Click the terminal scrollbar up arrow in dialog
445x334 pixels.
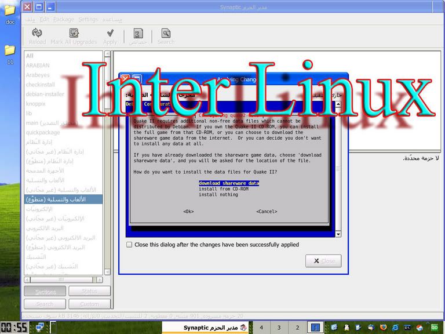click(x=338, y=104)
